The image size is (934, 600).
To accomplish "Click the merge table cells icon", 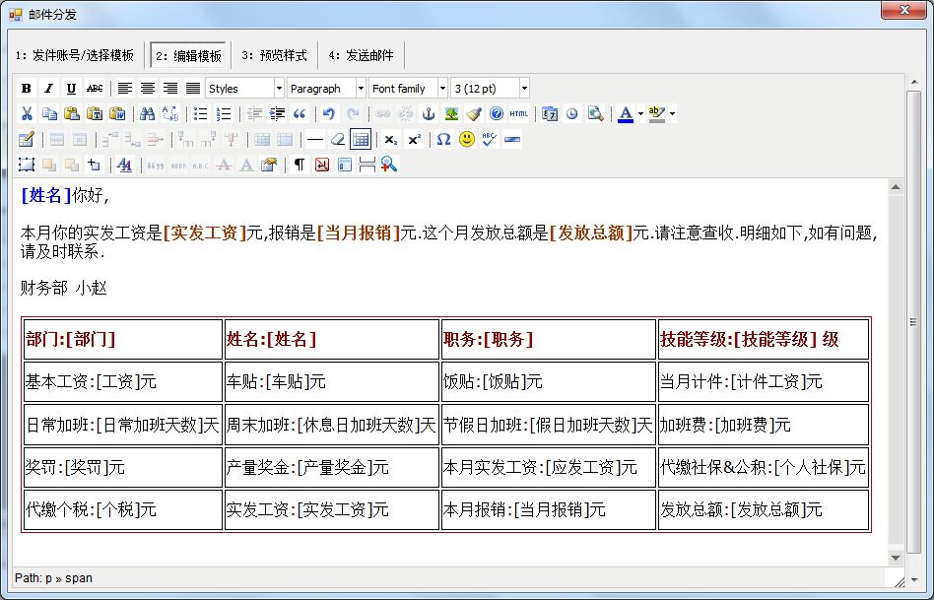I will pyautogui.click(x=283, y=139).
